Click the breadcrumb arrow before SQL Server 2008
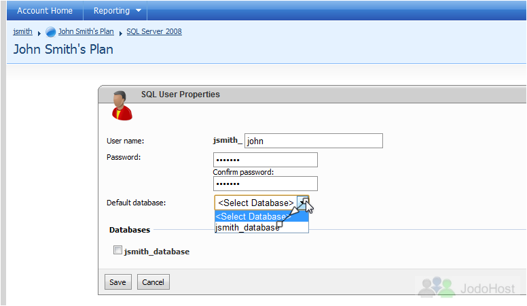The image size is (527, 306). tap(120, 33)
